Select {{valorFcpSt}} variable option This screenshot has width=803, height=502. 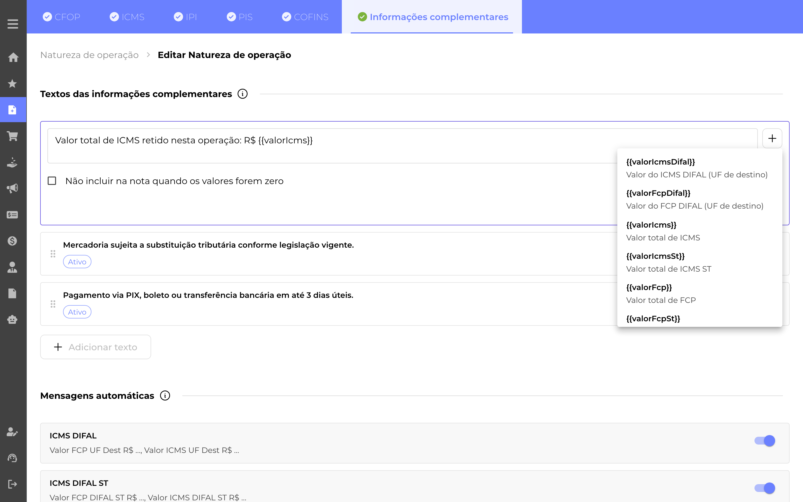[x=700, y=319]
